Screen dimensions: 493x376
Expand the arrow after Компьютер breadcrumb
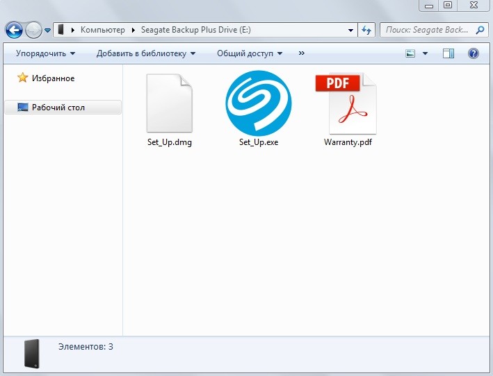point(134,30)
